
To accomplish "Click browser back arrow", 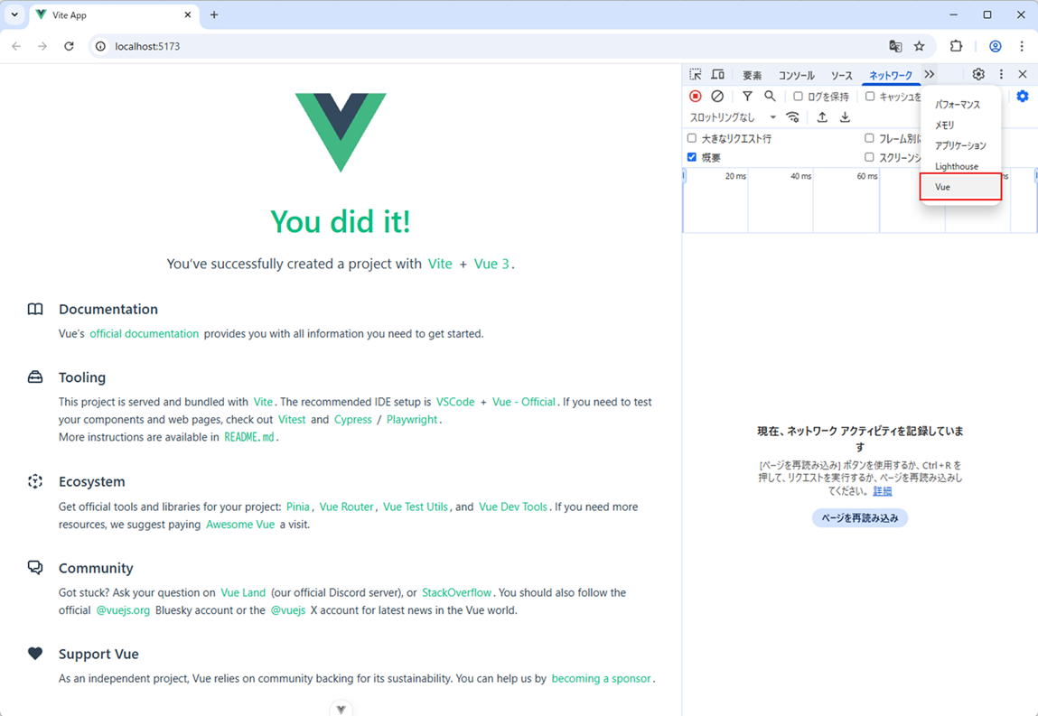I will click(x=16, y=46).
